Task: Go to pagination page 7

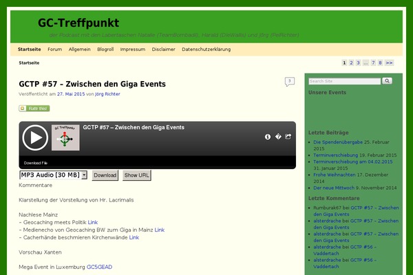Action: 373,63
